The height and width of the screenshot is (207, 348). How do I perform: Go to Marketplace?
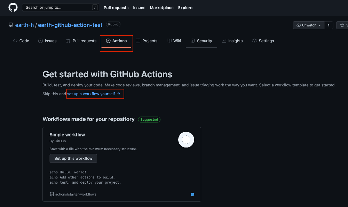click(161, 8)
